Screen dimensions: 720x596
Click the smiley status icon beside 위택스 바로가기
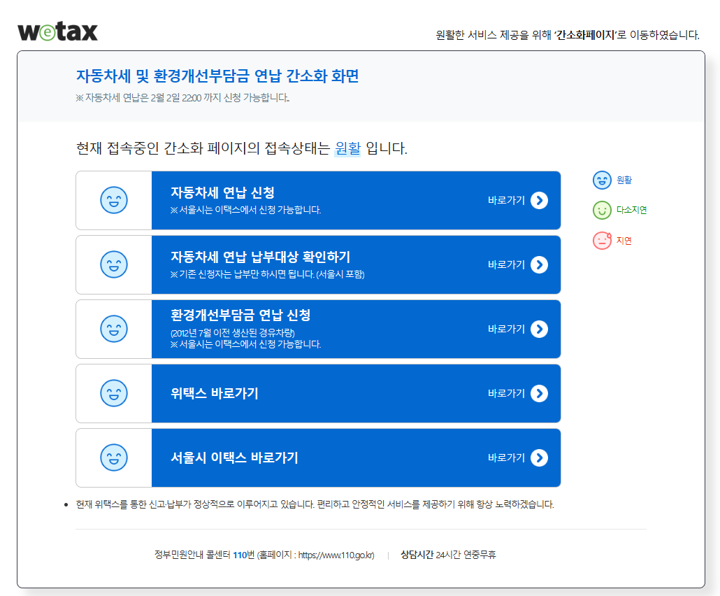point(114,393)
